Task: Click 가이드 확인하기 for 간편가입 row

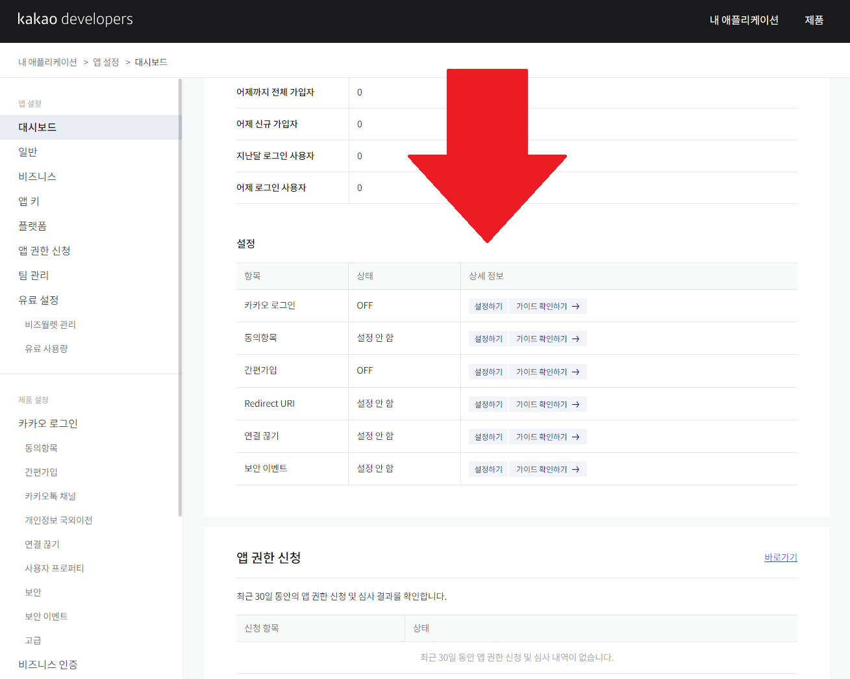Action: [x=548, y=372]
